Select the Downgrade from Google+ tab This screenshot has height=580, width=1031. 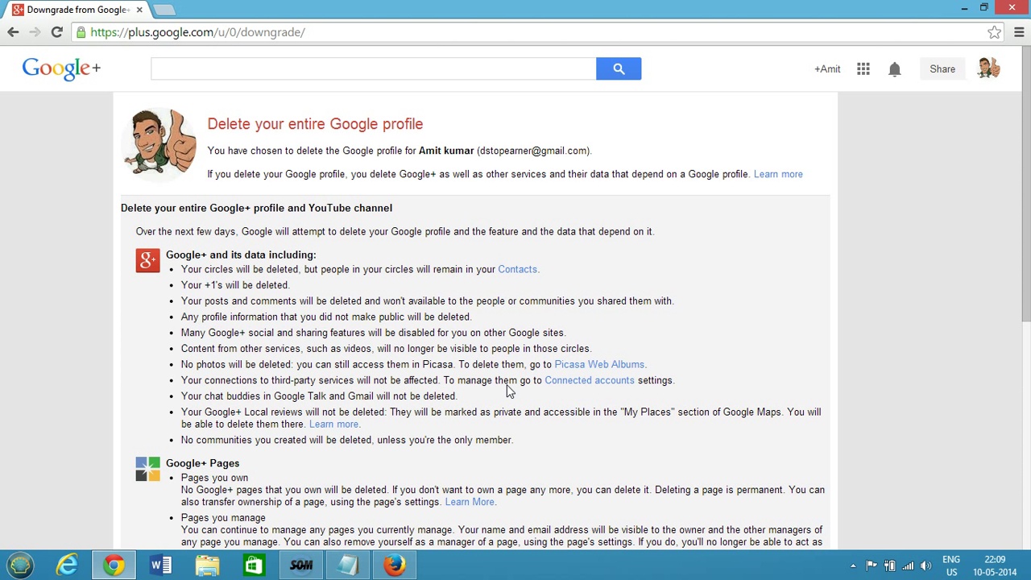tap(77, 10)
